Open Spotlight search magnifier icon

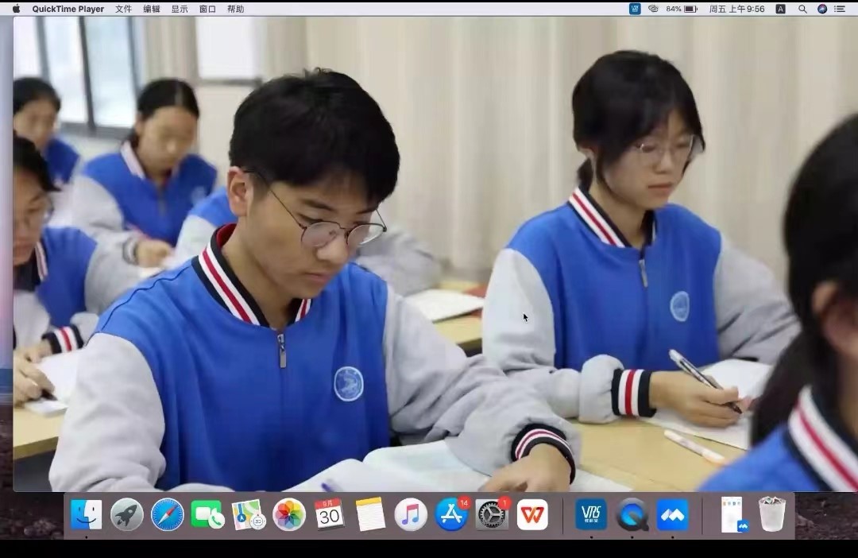point(802,9)
